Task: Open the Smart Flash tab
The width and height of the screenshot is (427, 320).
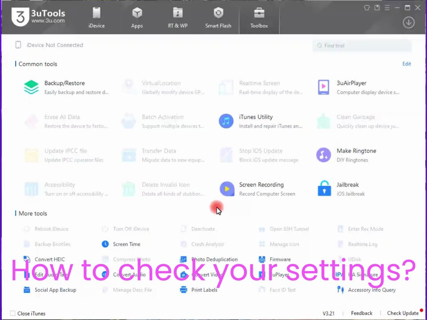Action: pos(218,18)
